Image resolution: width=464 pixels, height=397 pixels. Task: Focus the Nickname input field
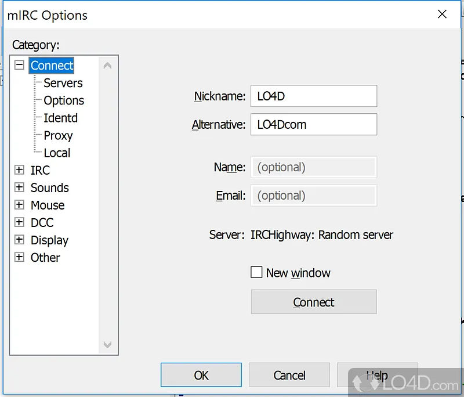pos(314,96)
